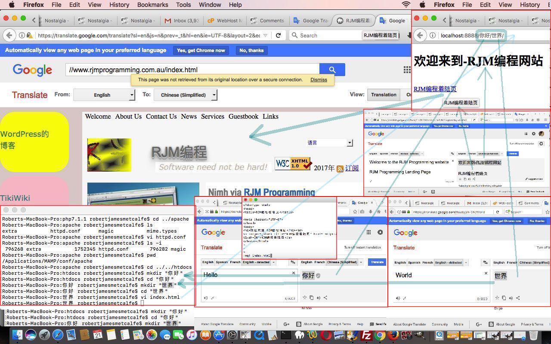Expand source language list arrow in Hello window
The height and width of the screenshot is (344, 551).
pyautogui.click(x=274, y=262)
